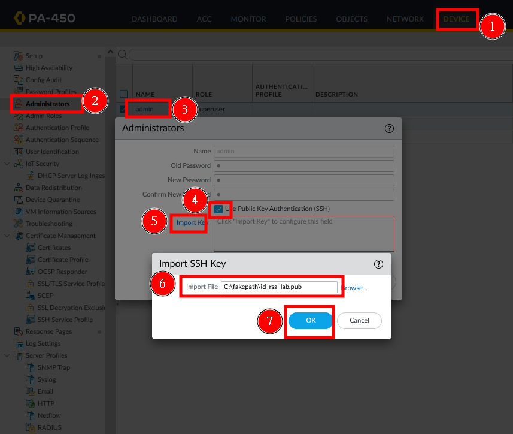Screen dimensions: 513x434
Task: Open the NETWORK tab
Action: click(405, 19)
